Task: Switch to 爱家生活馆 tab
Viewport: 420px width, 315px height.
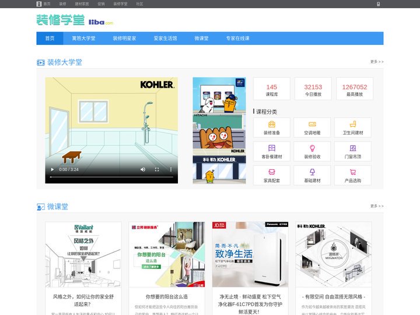Action: 165,38
